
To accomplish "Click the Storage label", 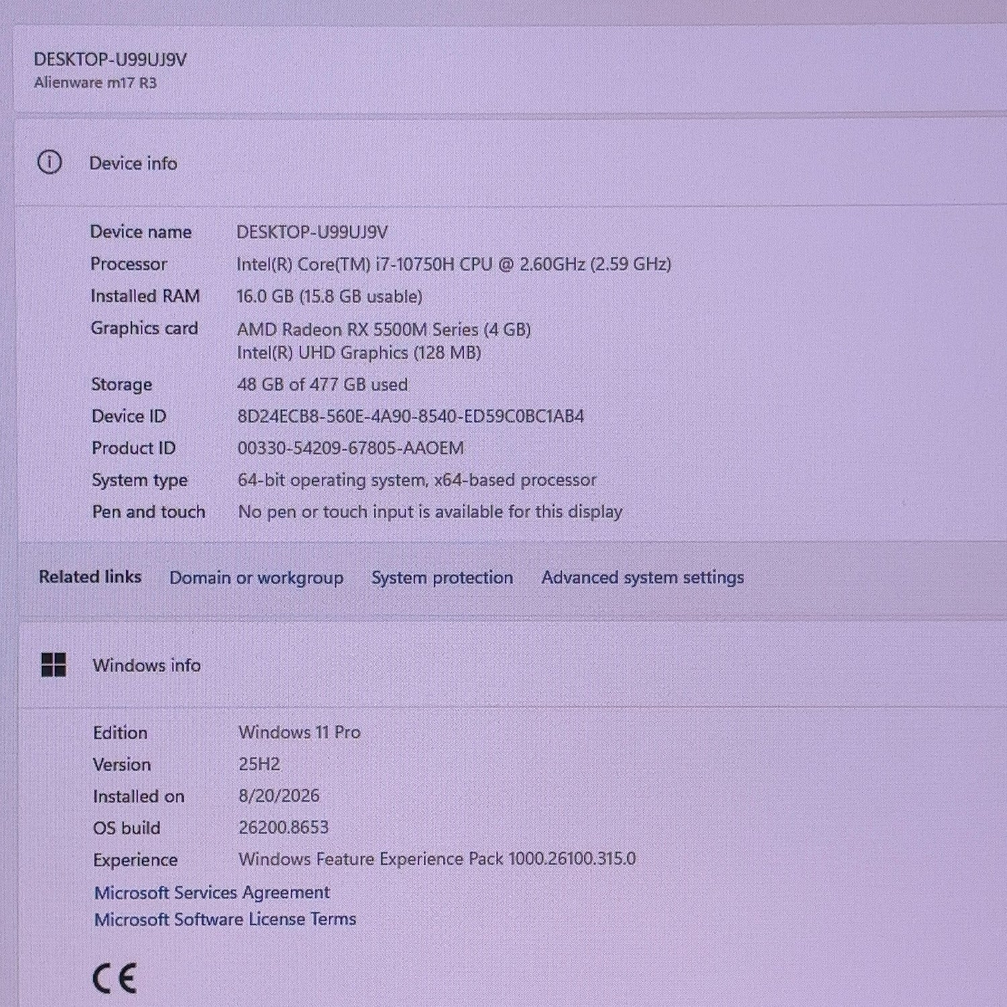I will [x=122, y=385].
